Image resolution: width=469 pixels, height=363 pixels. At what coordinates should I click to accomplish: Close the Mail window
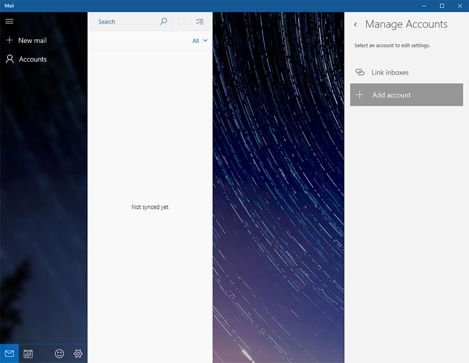coord(460,6)
